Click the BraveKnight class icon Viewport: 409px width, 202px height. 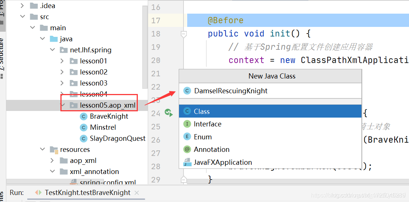point(84,116)
